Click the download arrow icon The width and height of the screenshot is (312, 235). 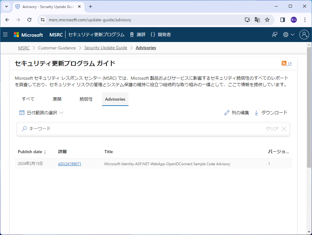(x=256, y=113)
